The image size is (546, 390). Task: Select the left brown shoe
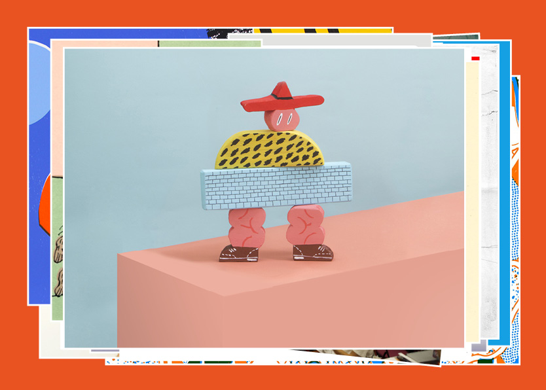click(x=238, y=253)
